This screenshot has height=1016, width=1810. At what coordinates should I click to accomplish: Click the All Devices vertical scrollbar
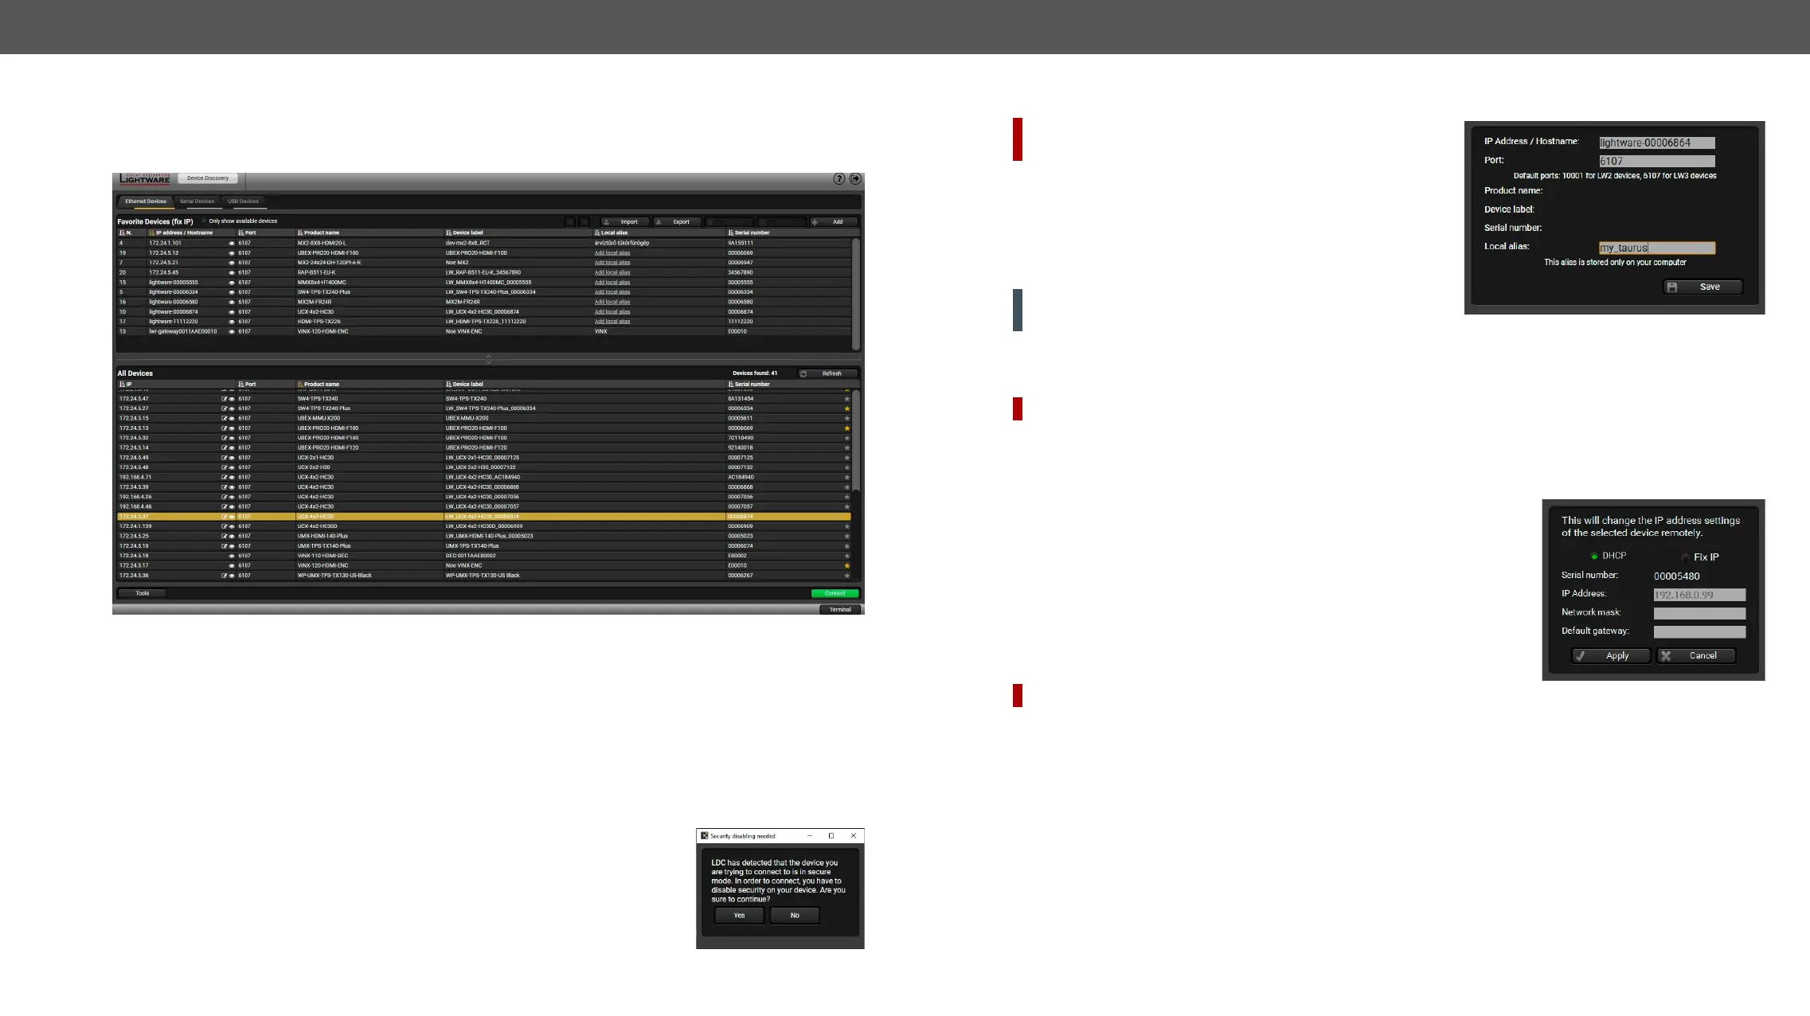click(856, 440)
